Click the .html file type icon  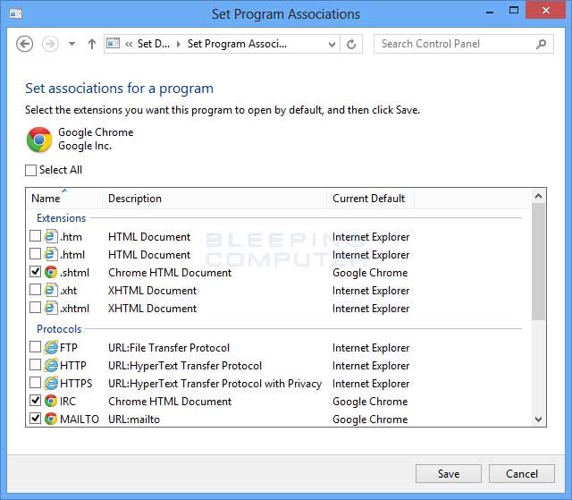click(x=51, y=254)
